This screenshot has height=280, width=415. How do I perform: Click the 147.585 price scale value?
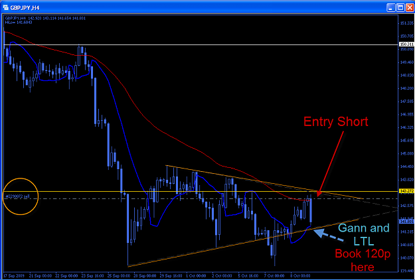(406, 102)
